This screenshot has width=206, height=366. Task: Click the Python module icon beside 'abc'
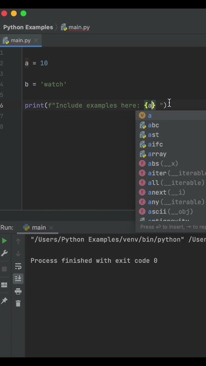pos(142,126)
